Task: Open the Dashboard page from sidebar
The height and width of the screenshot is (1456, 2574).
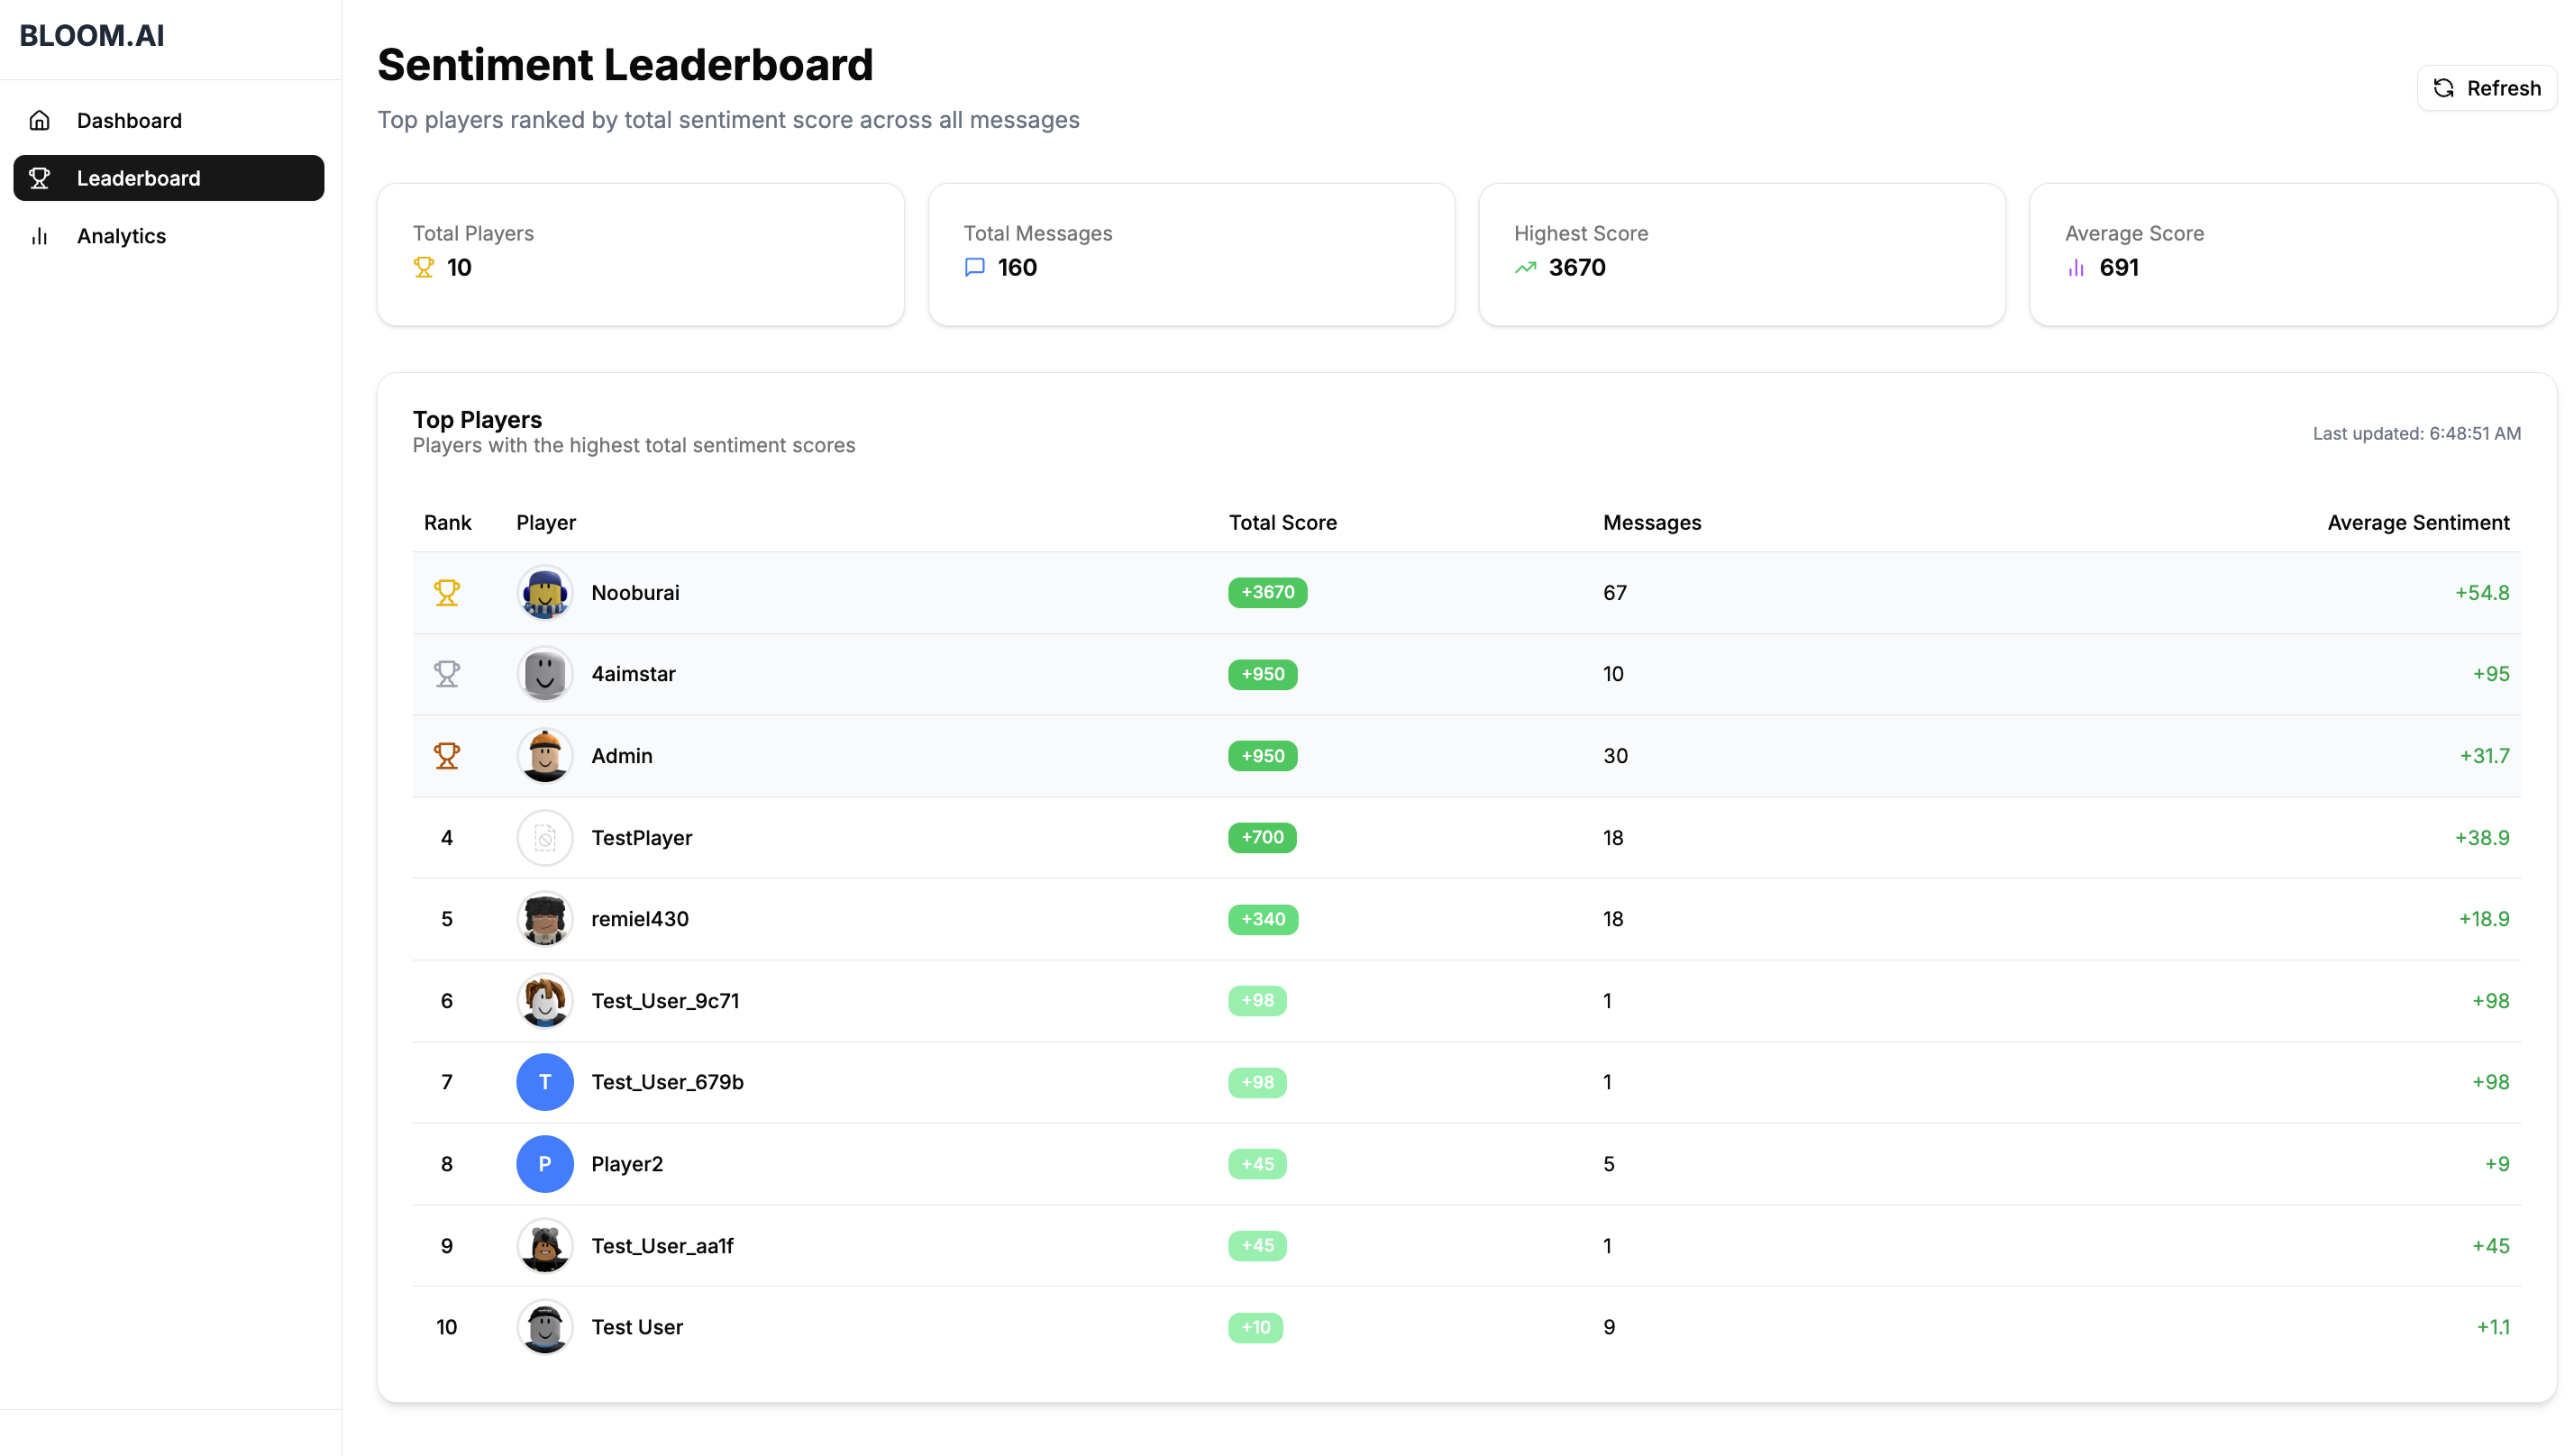Action: [x=129, y=120]
